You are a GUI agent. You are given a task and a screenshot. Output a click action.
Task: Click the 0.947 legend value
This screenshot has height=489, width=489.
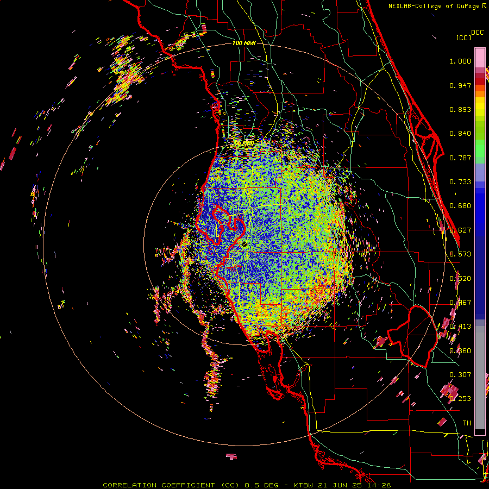[x=460, y=85]
